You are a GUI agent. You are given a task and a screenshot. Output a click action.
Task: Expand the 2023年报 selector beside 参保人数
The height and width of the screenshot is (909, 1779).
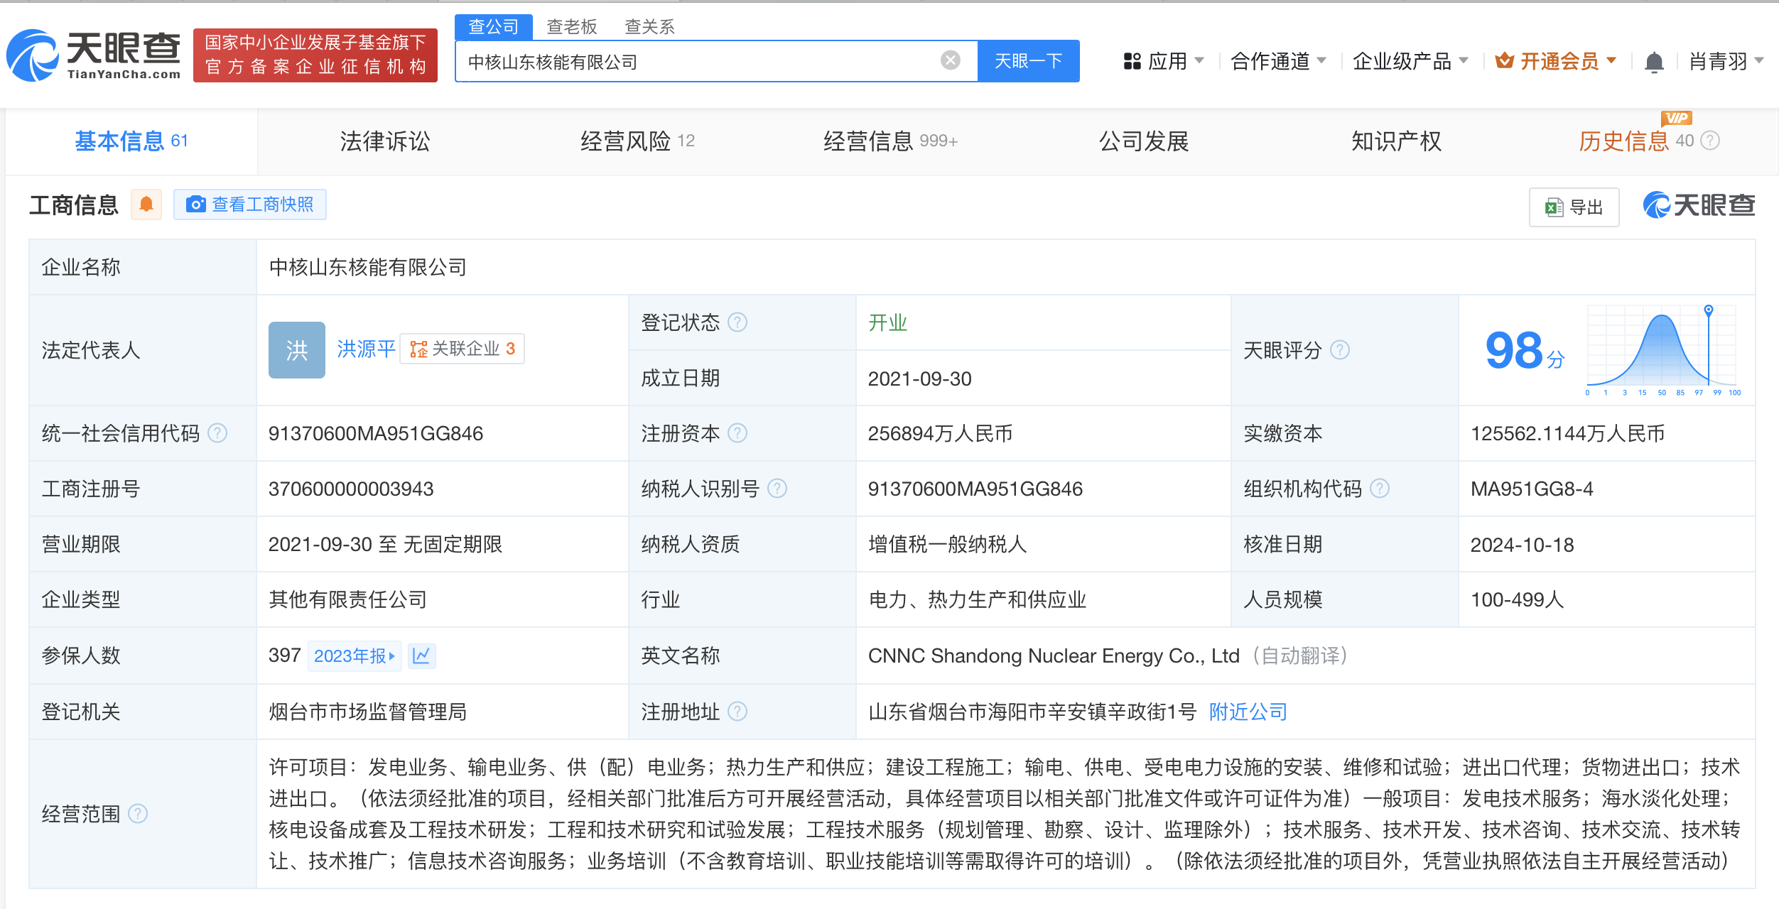[355, 655]
